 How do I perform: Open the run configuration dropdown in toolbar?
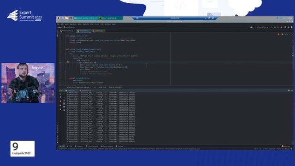262,28
